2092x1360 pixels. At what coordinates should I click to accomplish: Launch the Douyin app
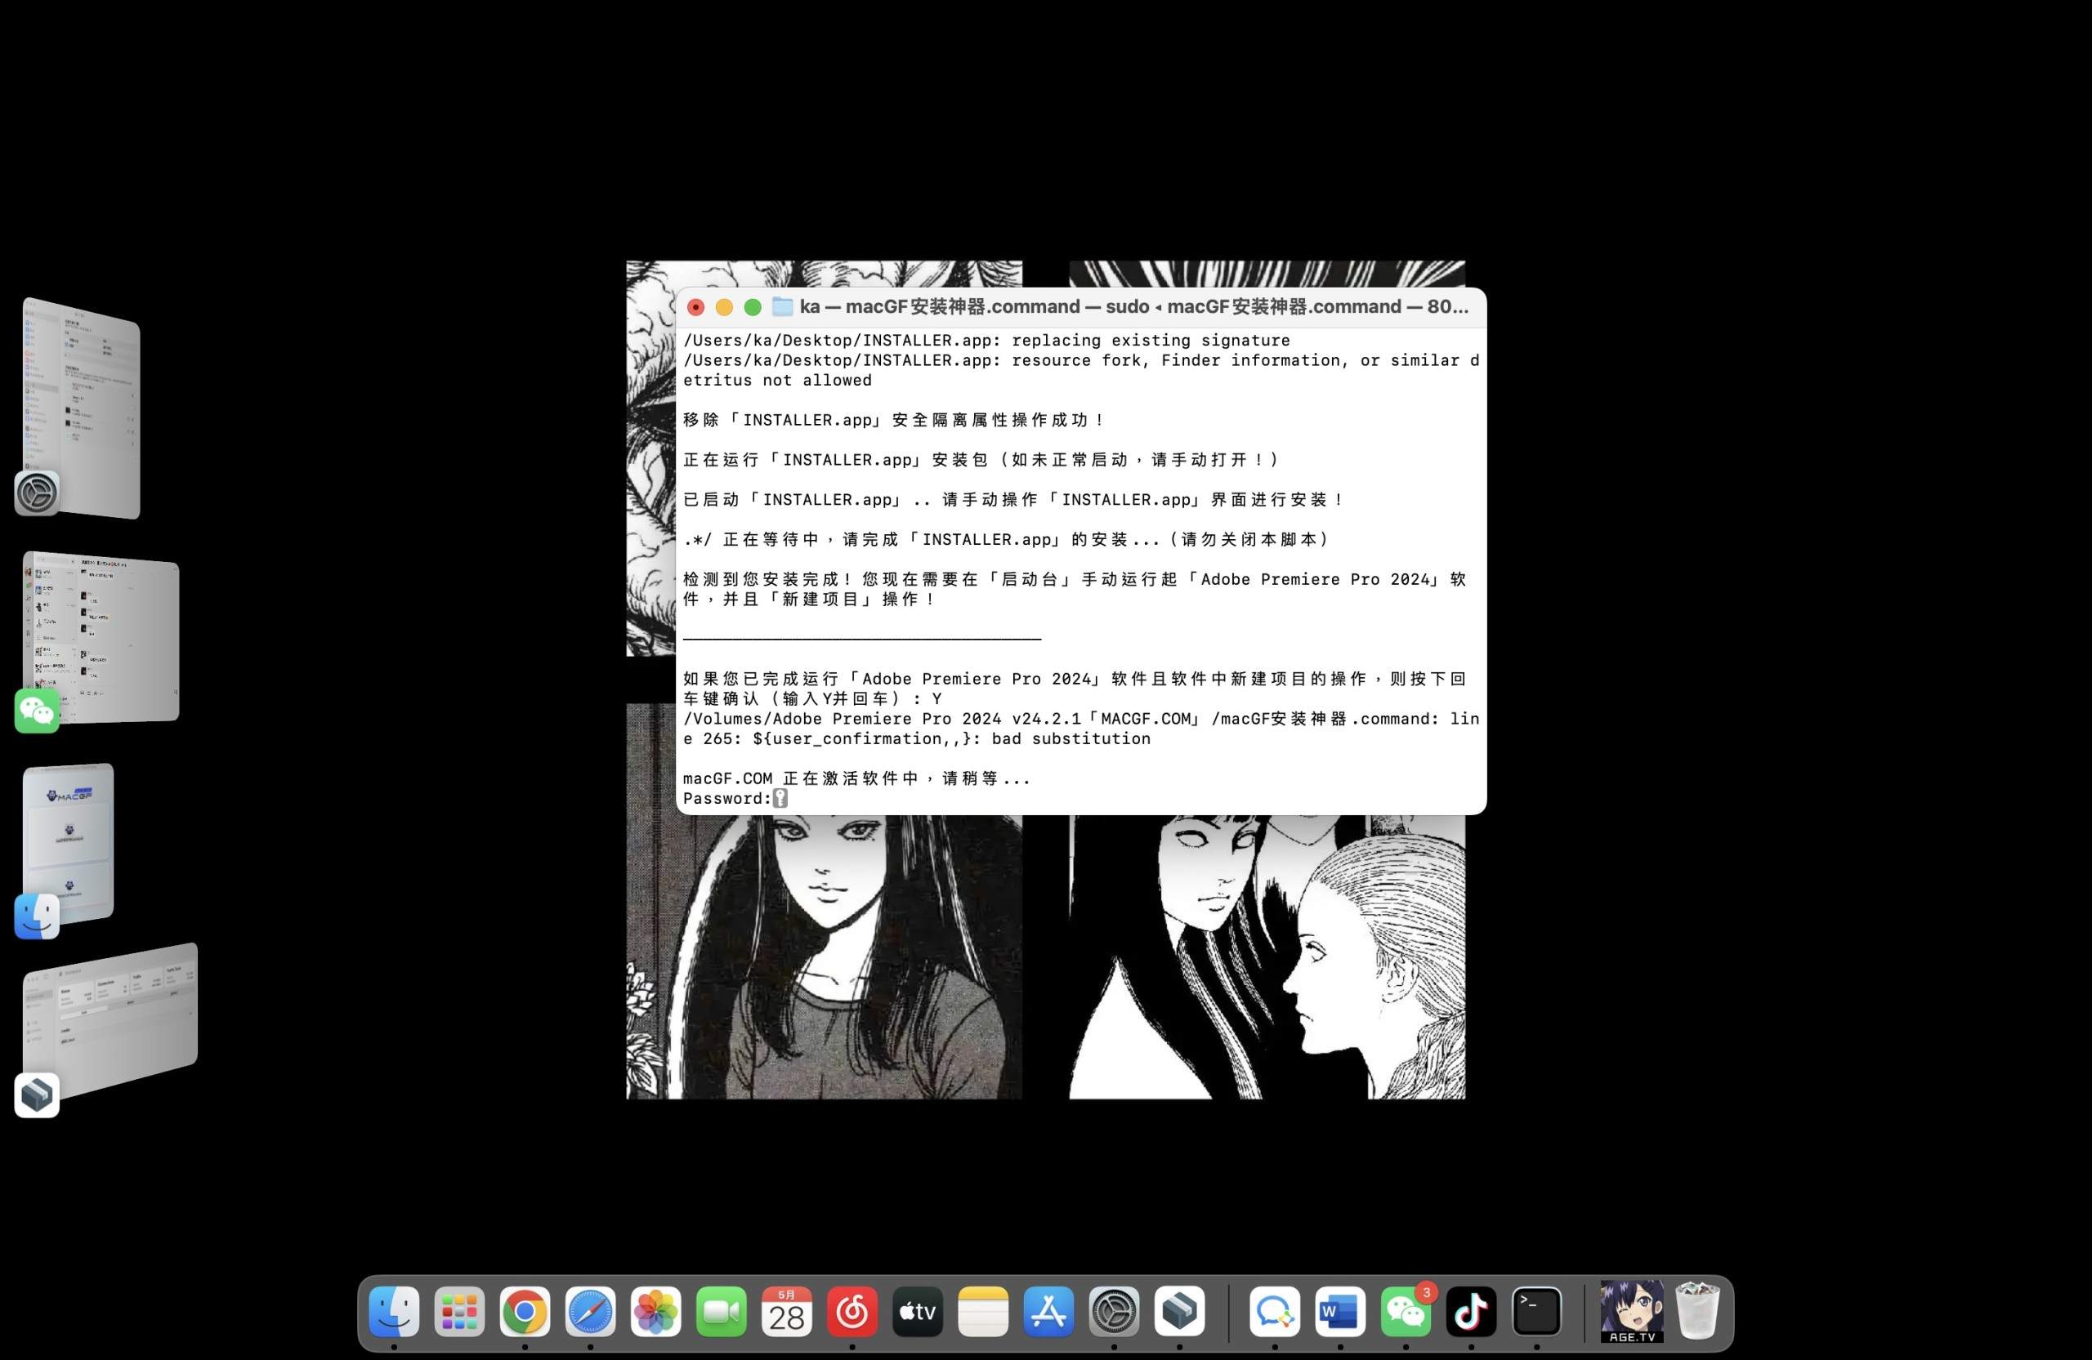tap(1472, 1313)
